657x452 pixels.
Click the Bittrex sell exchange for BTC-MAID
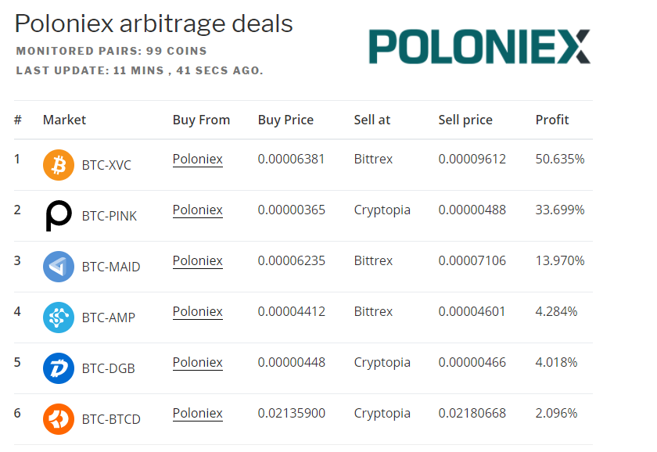click(x=373, y=260)
